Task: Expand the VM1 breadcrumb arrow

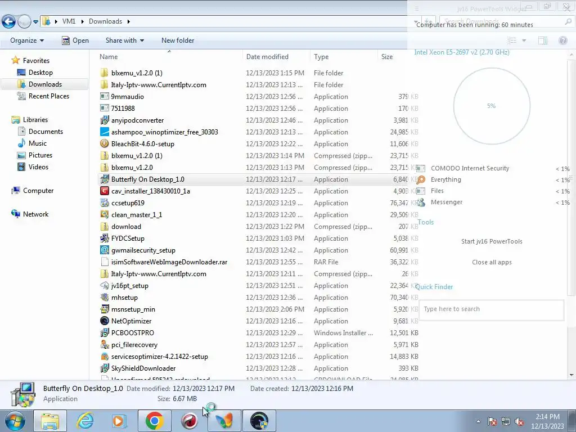Action: click(82, 21)
